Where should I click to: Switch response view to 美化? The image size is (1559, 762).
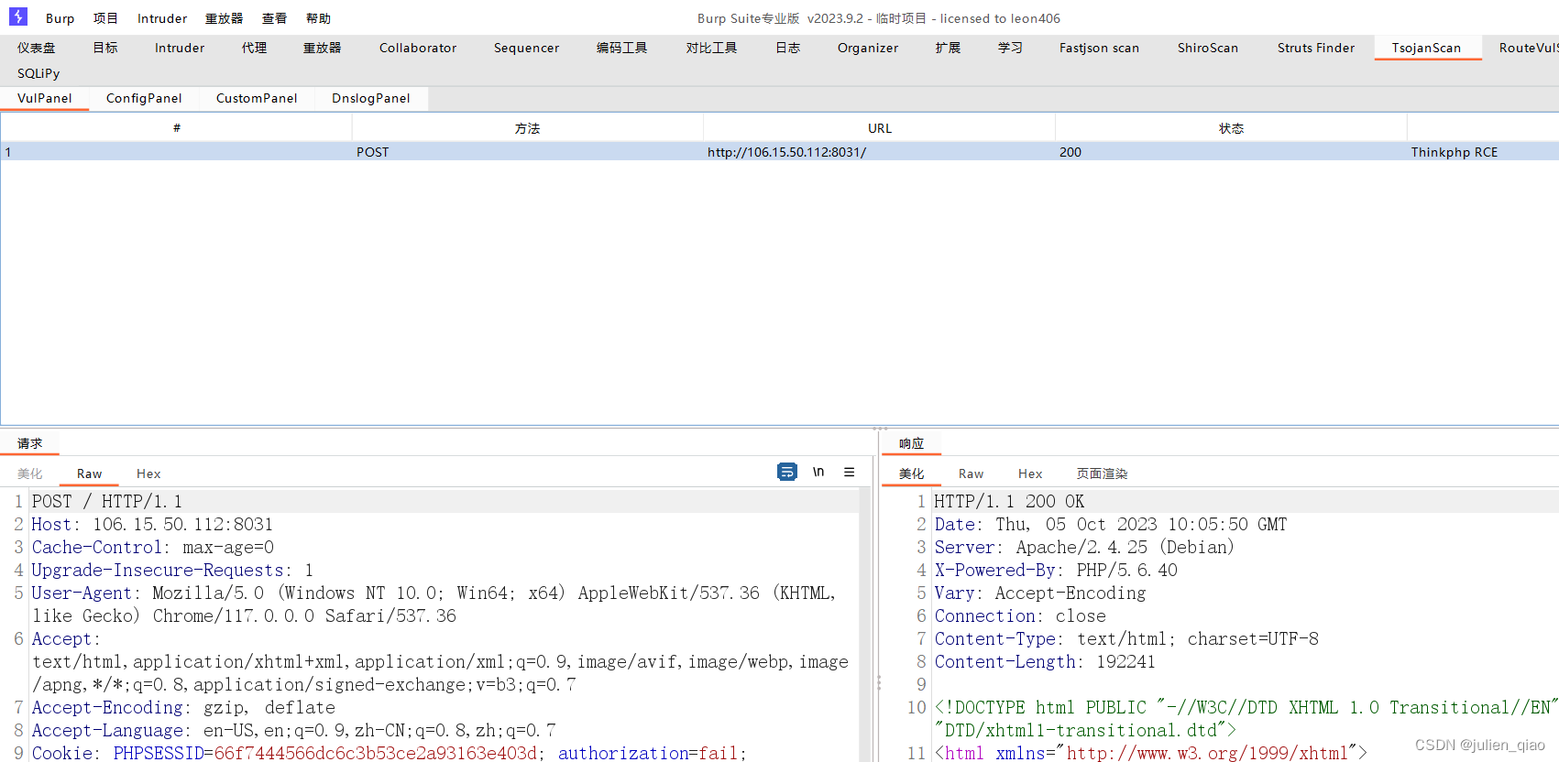(x=911, y=474)
